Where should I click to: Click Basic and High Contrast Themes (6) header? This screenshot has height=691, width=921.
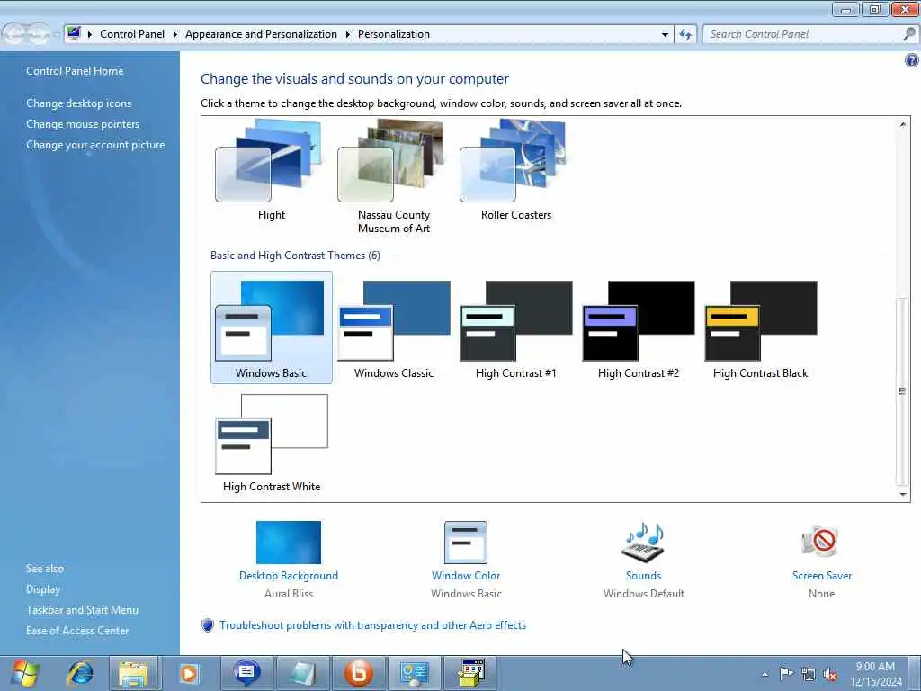tap(295, 256)
